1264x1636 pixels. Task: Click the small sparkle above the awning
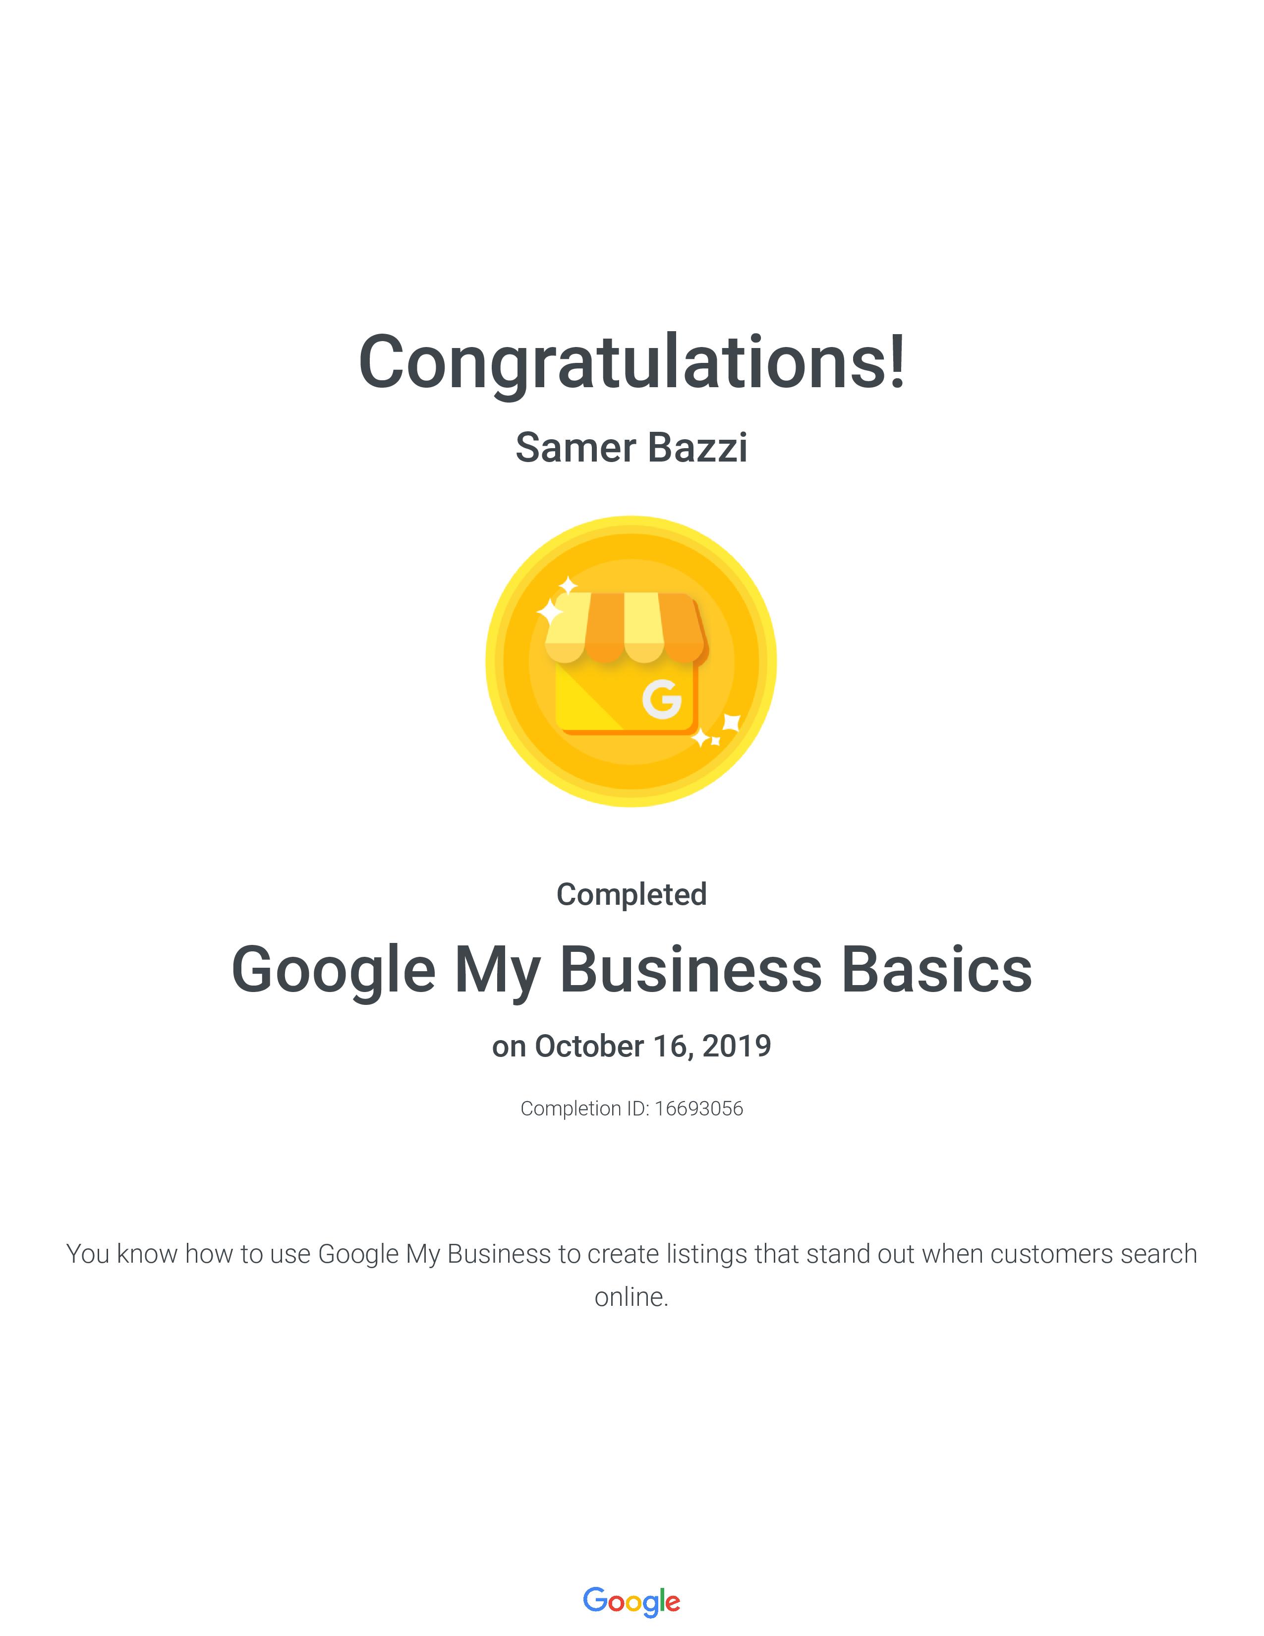click(x=569, y=585)
